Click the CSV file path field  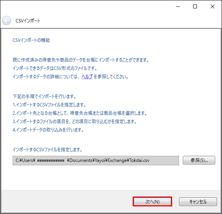96,160
